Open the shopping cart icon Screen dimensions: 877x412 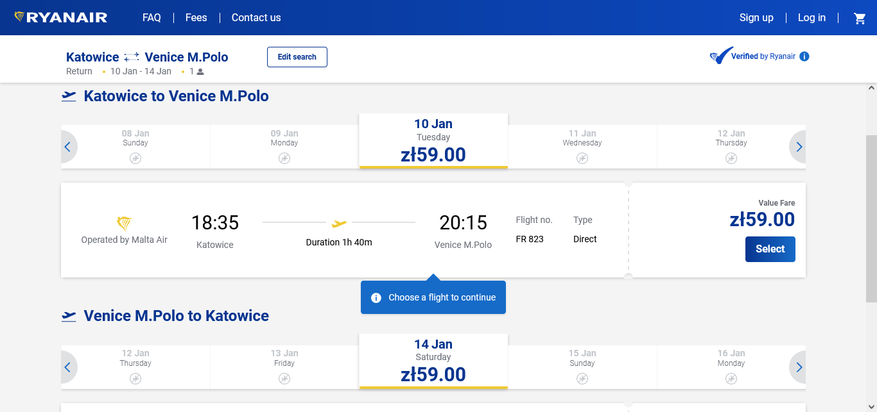(860, 18)
